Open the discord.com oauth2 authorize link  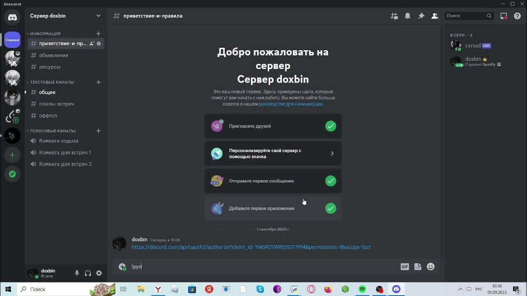(251, 247)
